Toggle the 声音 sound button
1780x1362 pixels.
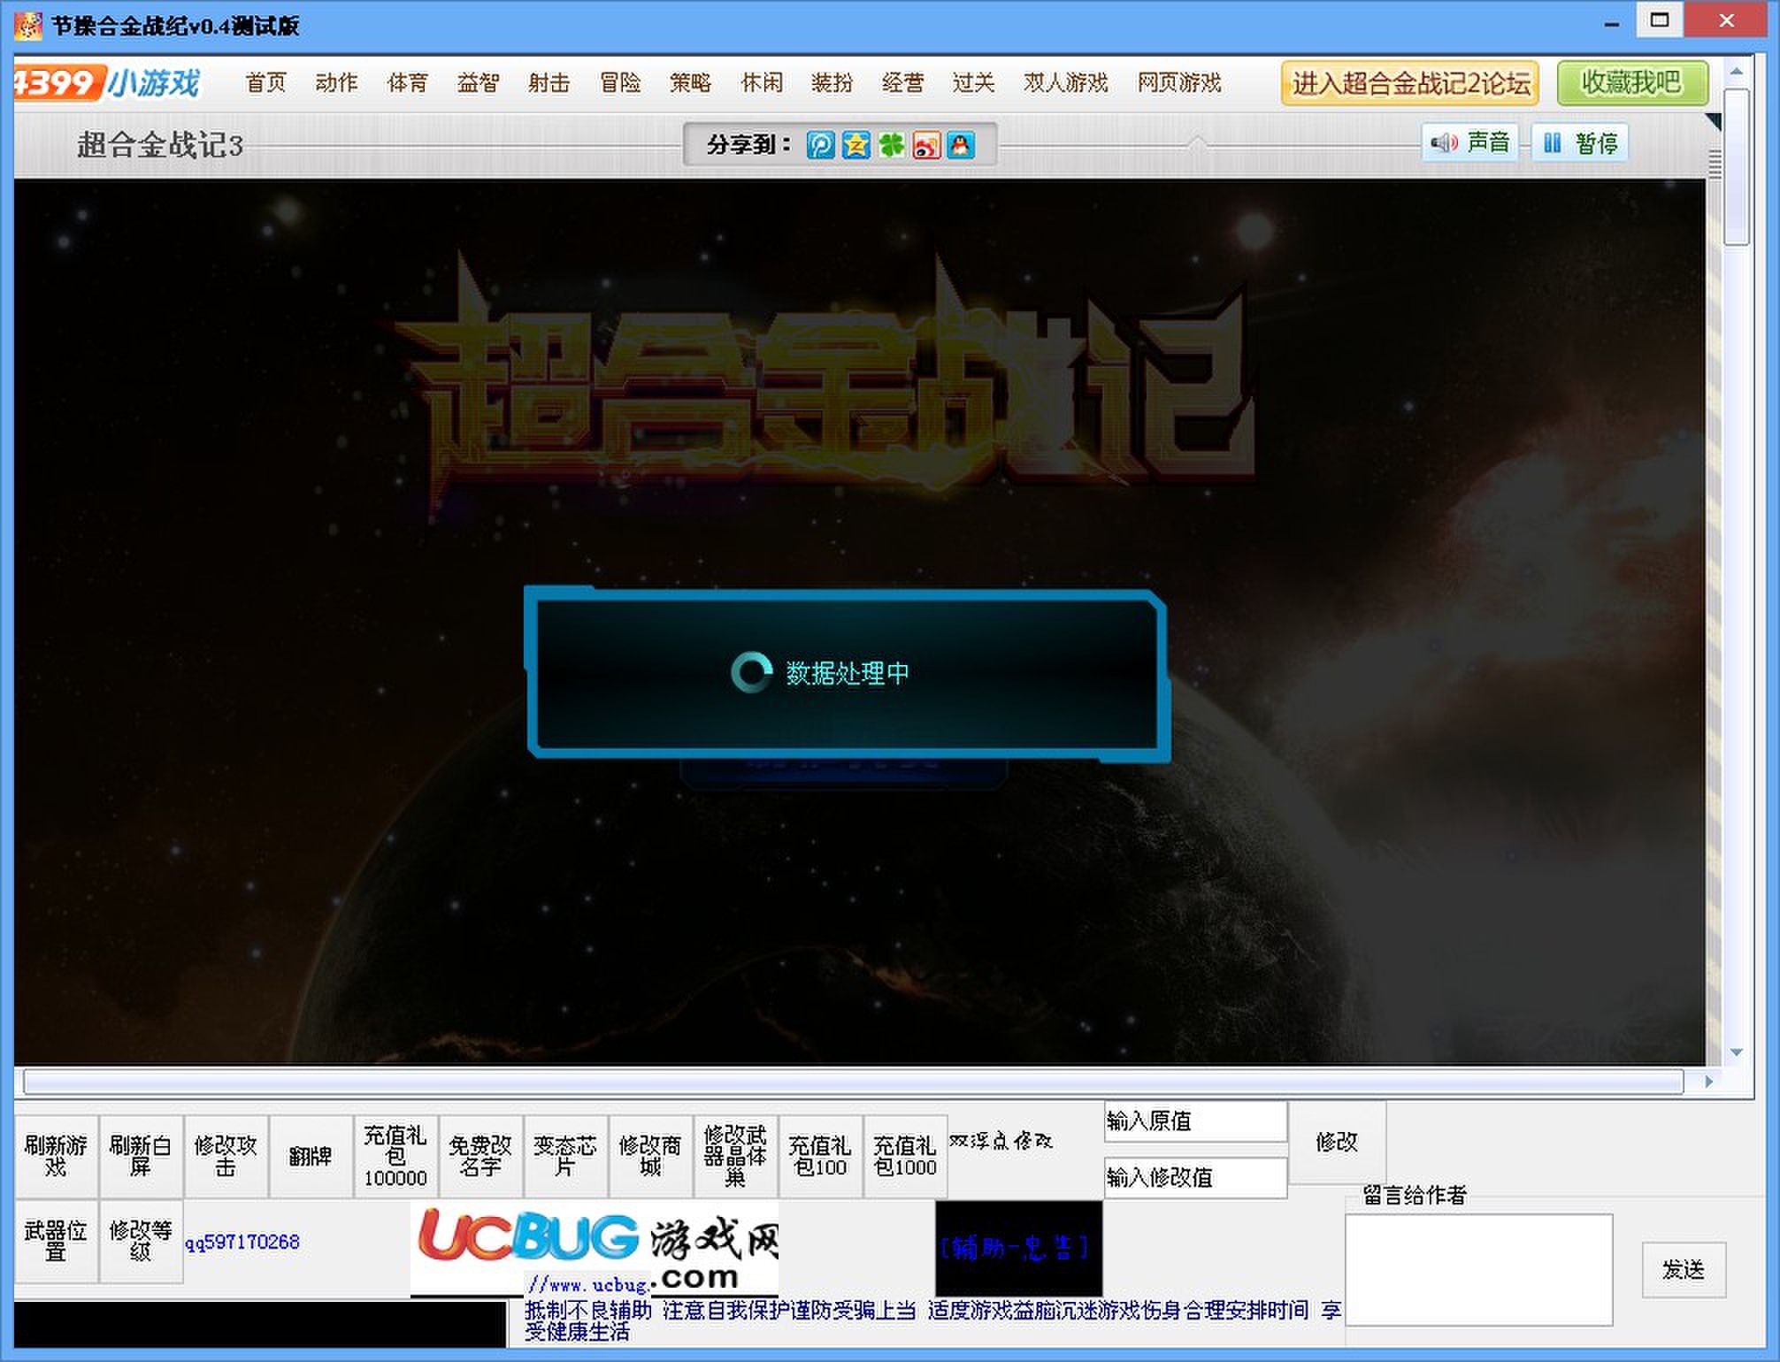coord(1469,142)
